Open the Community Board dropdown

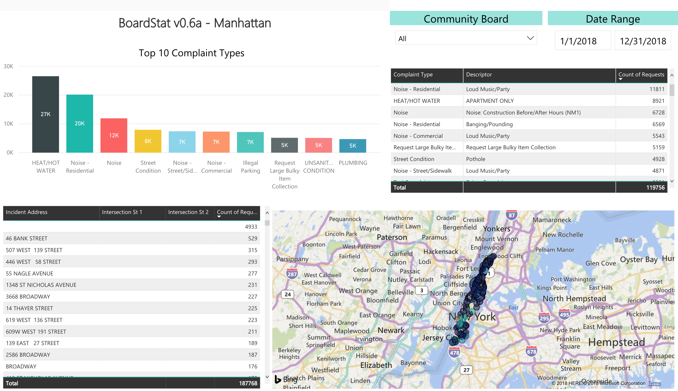coord(466,38)
